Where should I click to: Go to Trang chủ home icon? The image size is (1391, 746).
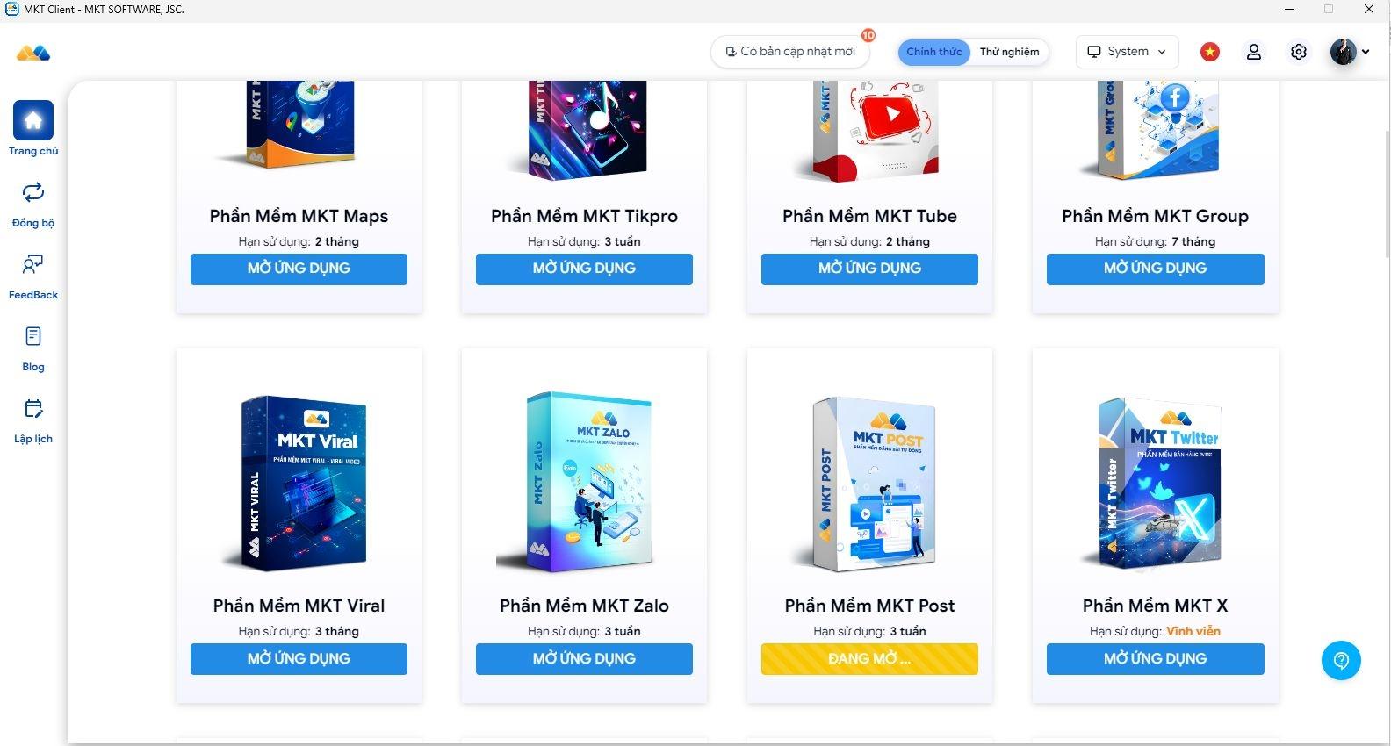pyautogui.click(x=33, y=121)
